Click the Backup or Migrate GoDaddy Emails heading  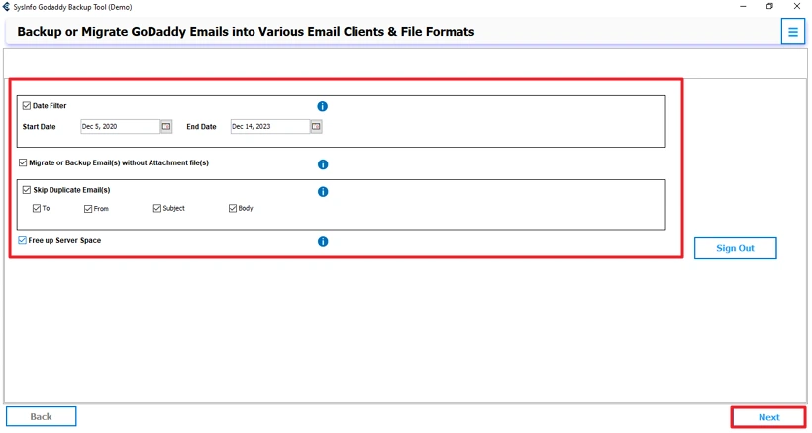(246, 32)
